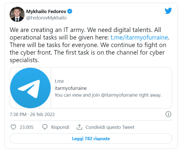Click the blue verified badge
Image resolution: width=183 pixels, height=153 pixels.
tap(70, 11)
